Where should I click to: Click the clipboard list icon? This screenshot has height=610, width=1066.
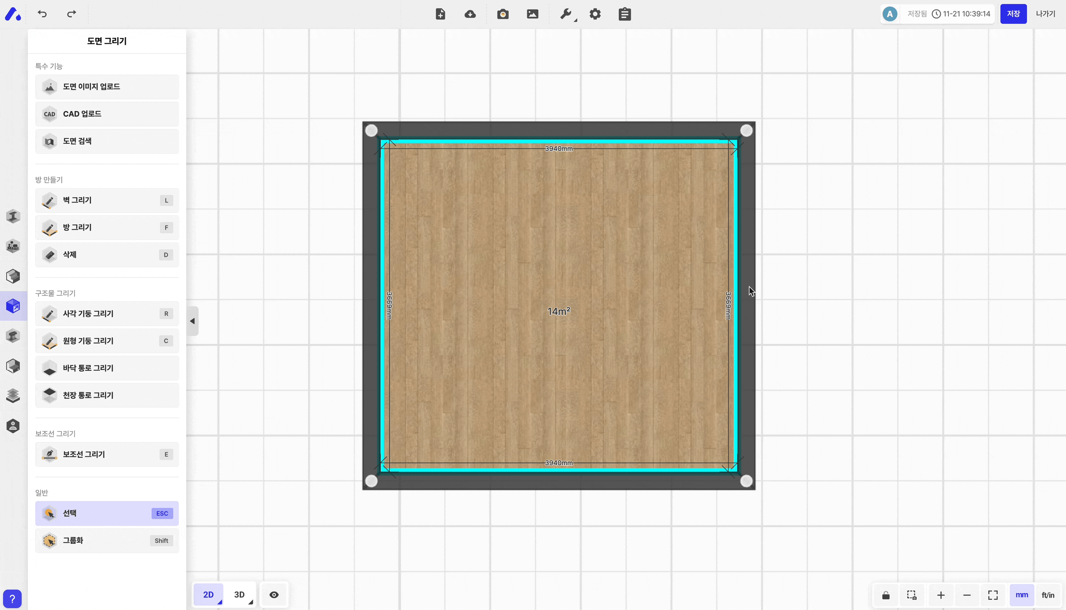click(x=624, y=14)
